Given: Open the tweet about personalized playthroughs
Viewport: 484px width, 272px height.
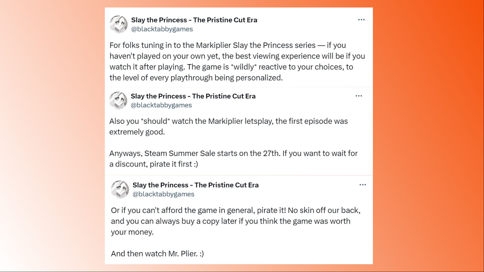Looking at the screenshot, I should tap(237, 61).
